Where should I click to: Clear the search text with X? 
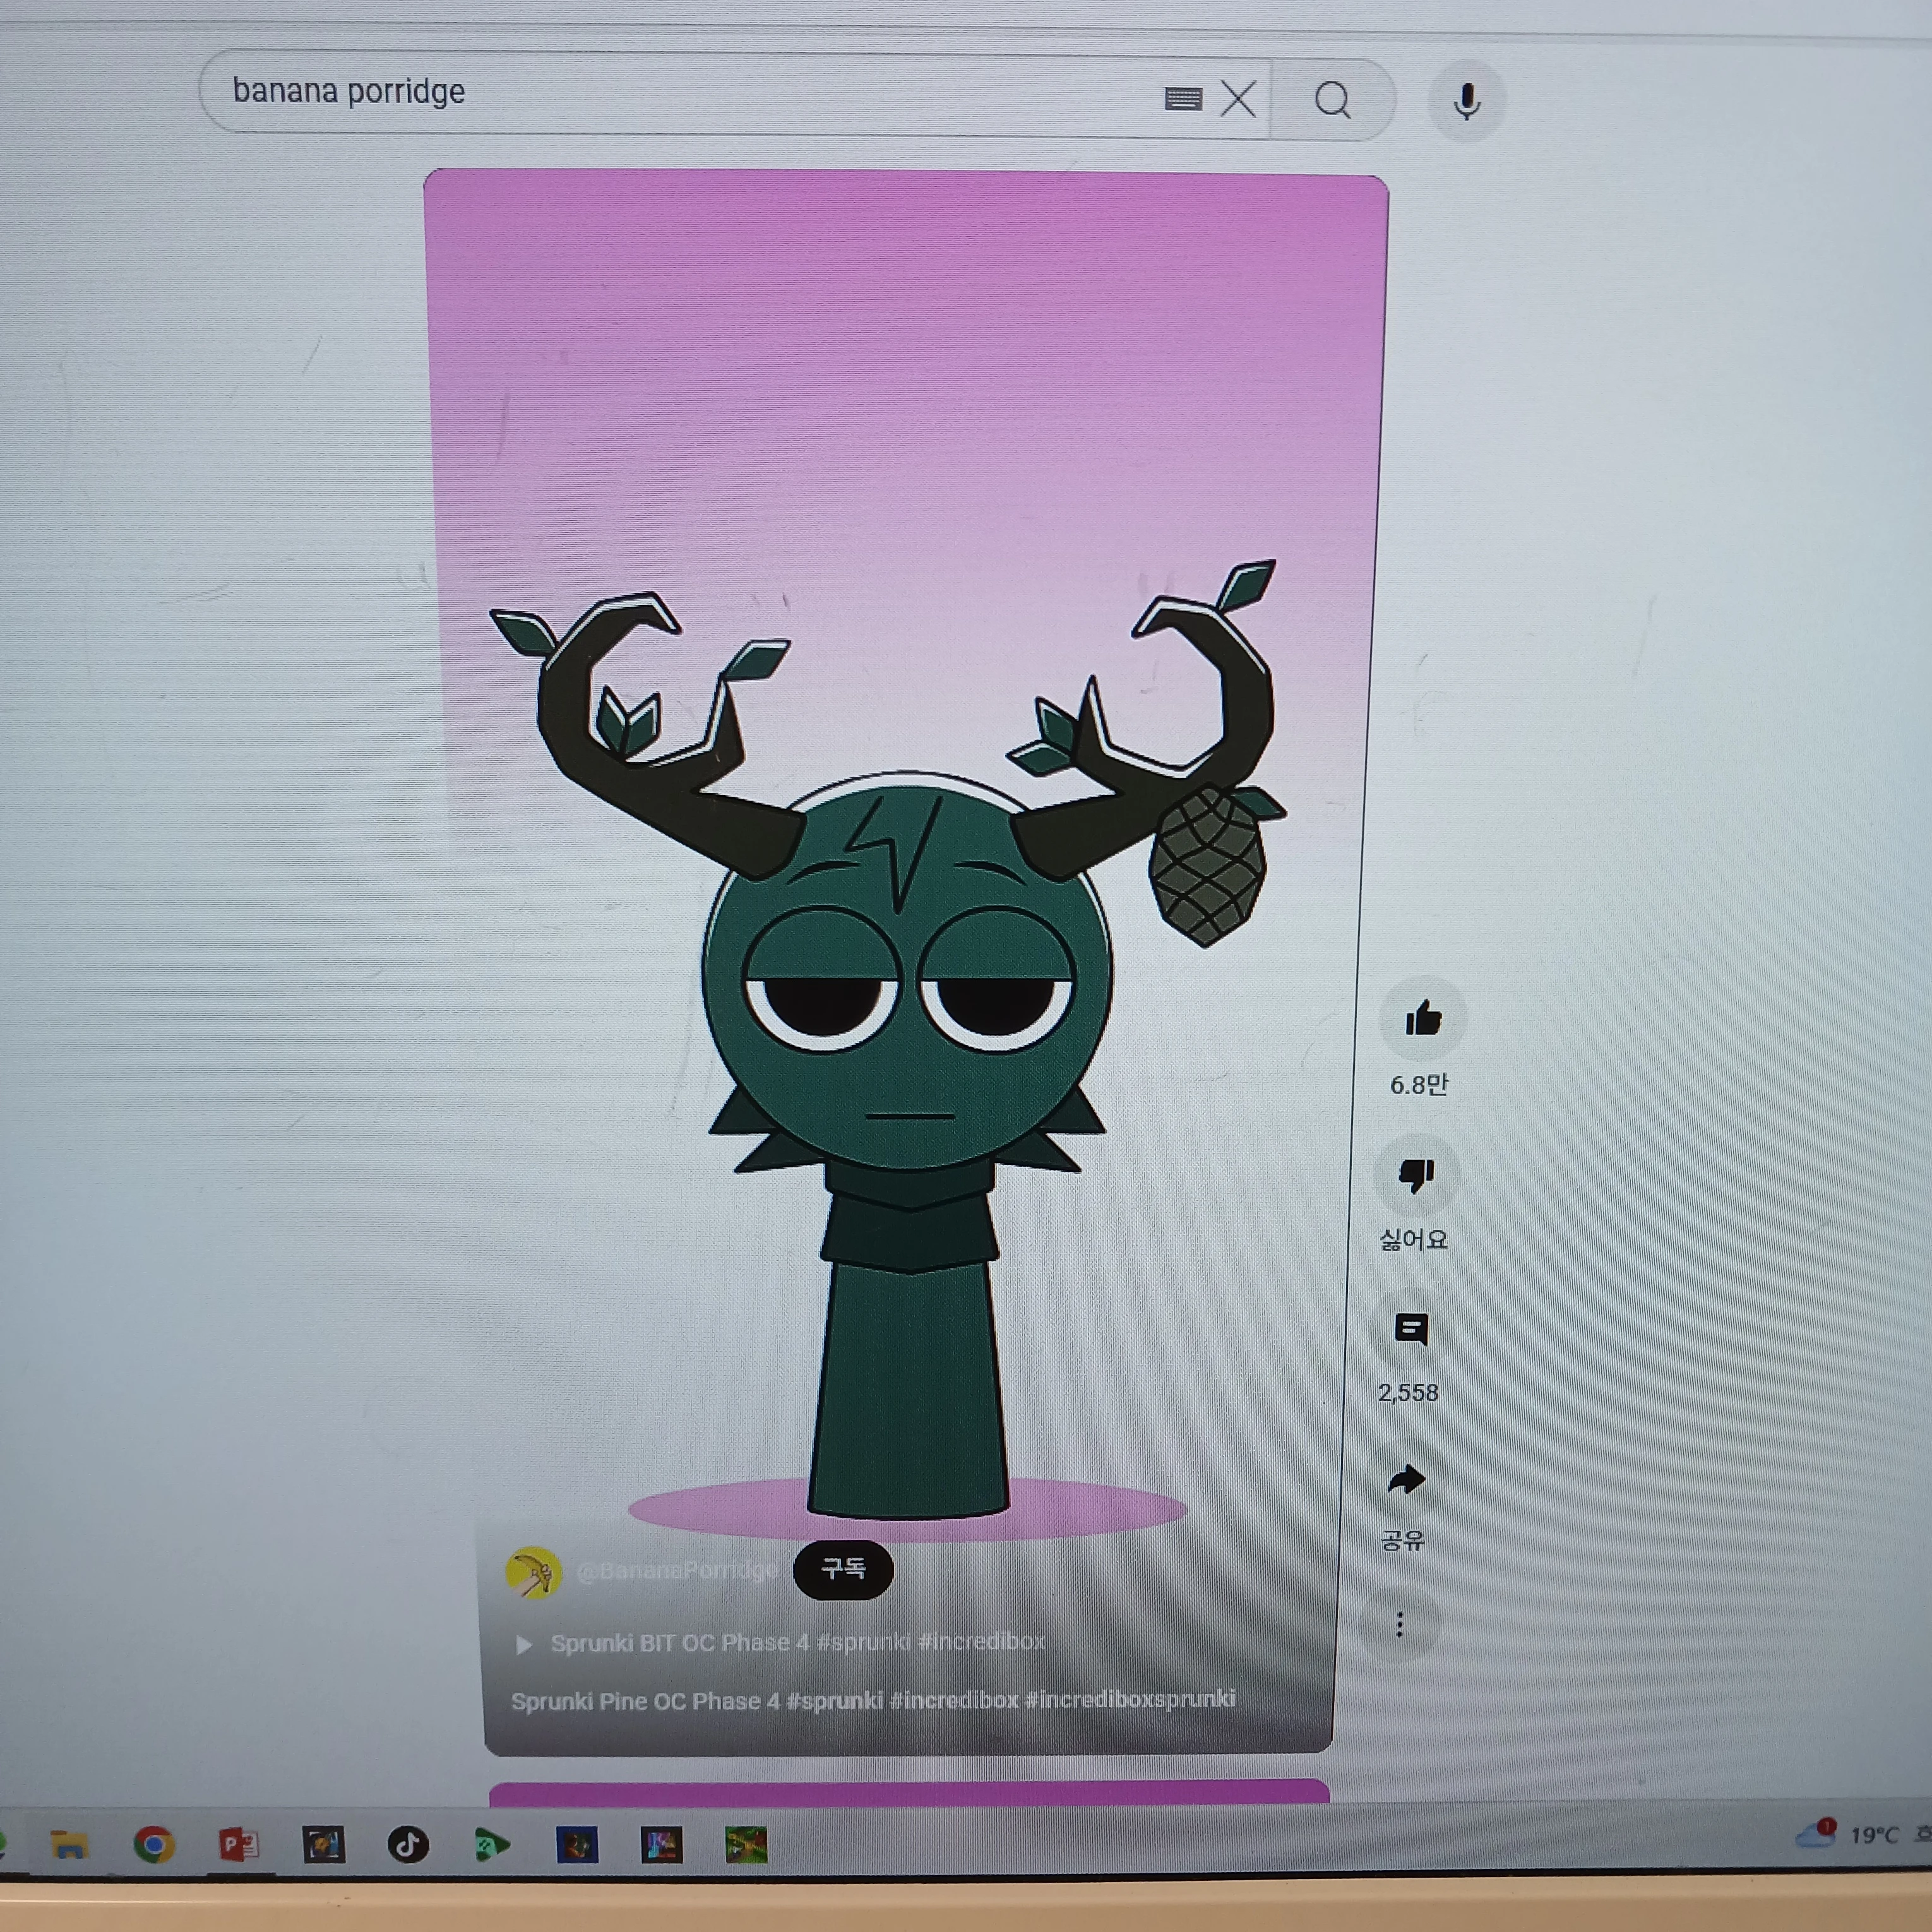point(1238,99)
